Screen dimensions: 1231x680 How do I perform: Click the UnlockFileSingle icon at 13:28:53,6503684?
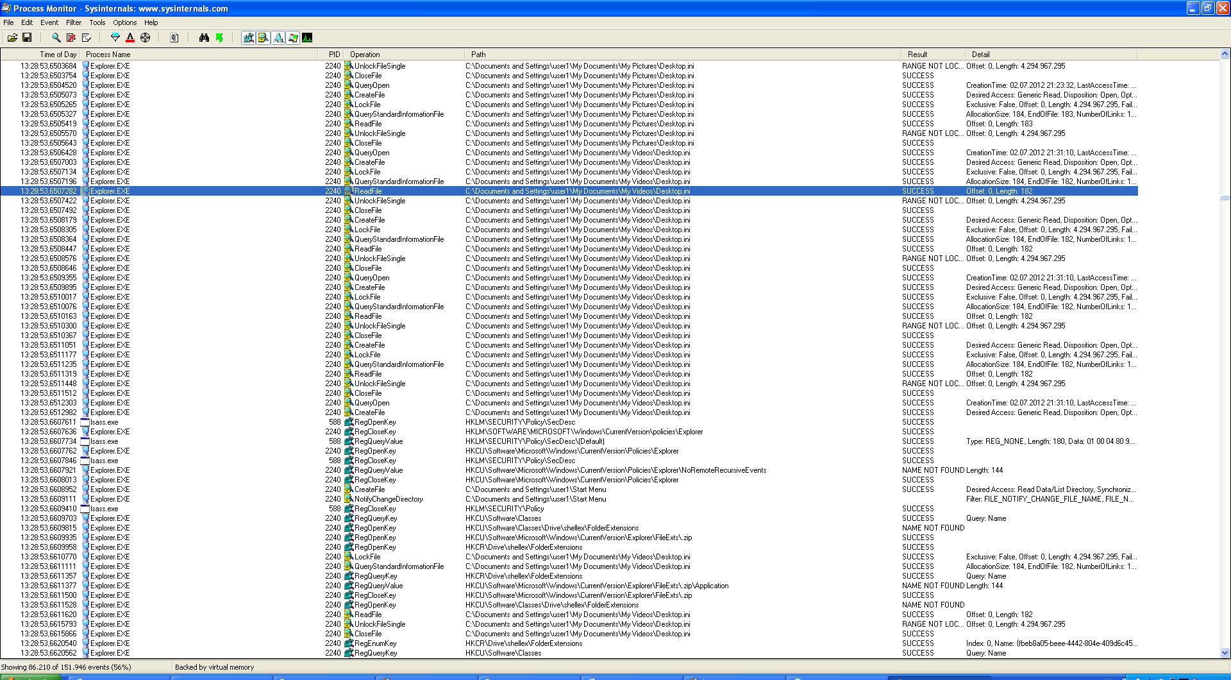pos(349,66)
